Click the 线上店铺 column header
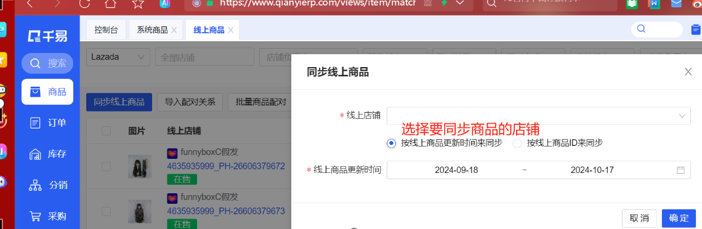This screenshot has height=229, width=702. [x=184, y=131]
